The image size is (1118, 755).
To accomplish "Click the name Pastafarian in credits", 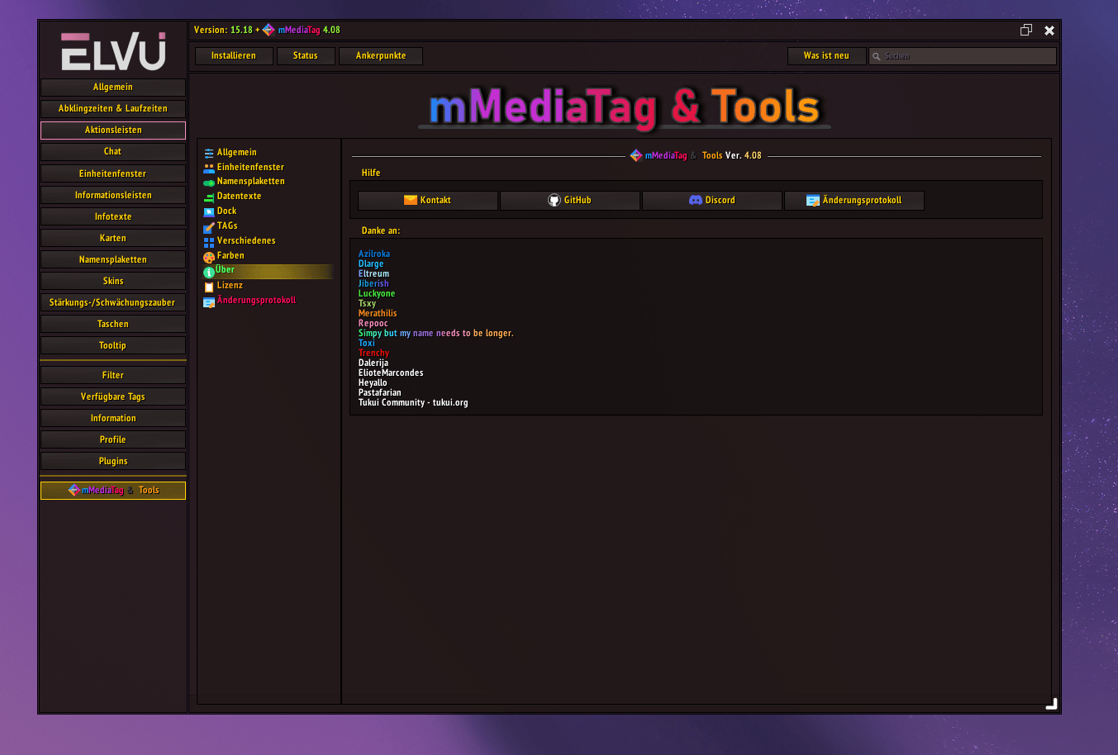I will 380,393.
